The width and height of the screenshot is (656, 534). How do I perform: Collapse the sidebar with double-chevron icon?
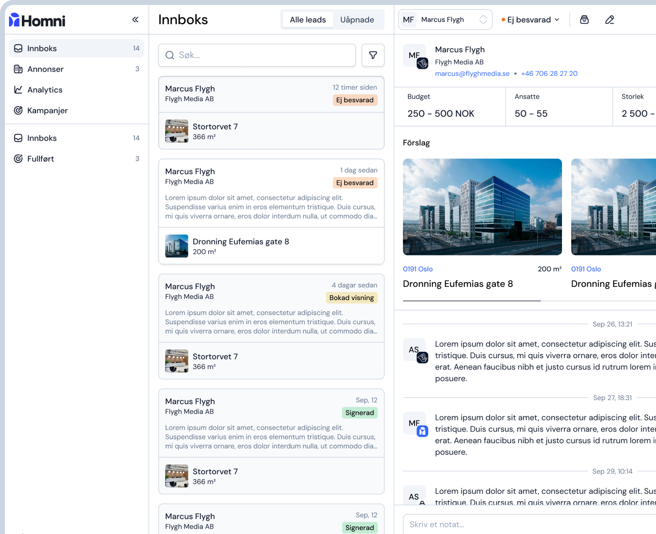coord(135,19)
